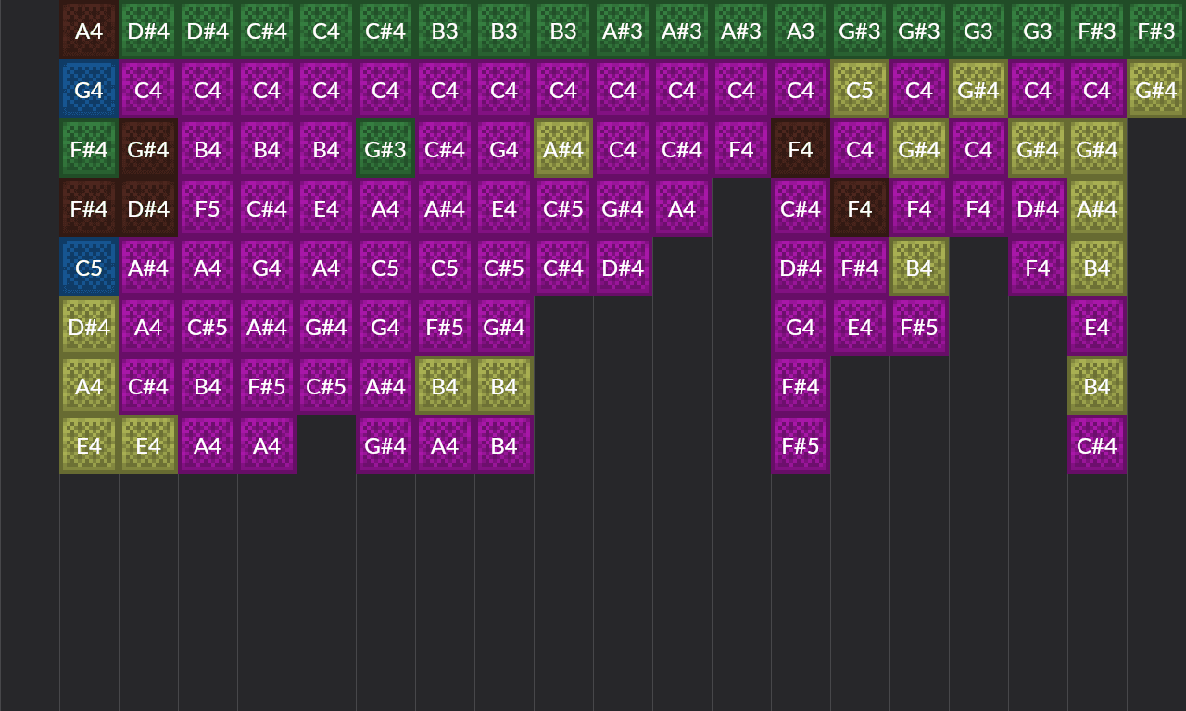The height and width of the screenshot is (711, 1186).
Task: Select the purple F5 note block
Action: 208,208
